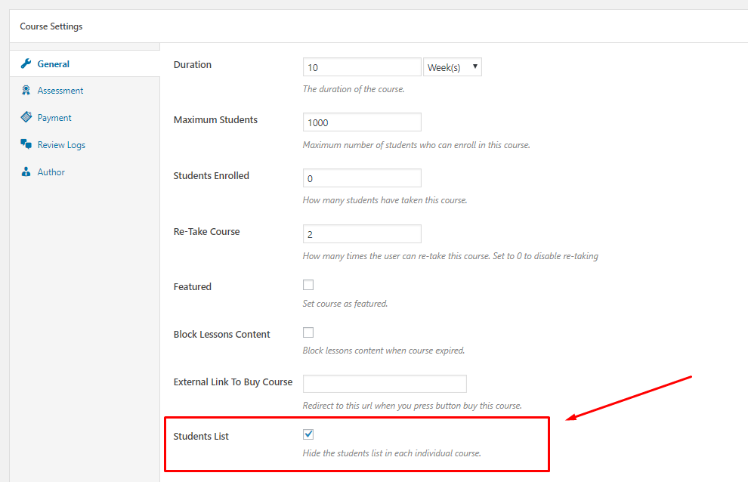Click the External Link To Buy Course field
Viewport: 748px width, 482px height.
385,384
